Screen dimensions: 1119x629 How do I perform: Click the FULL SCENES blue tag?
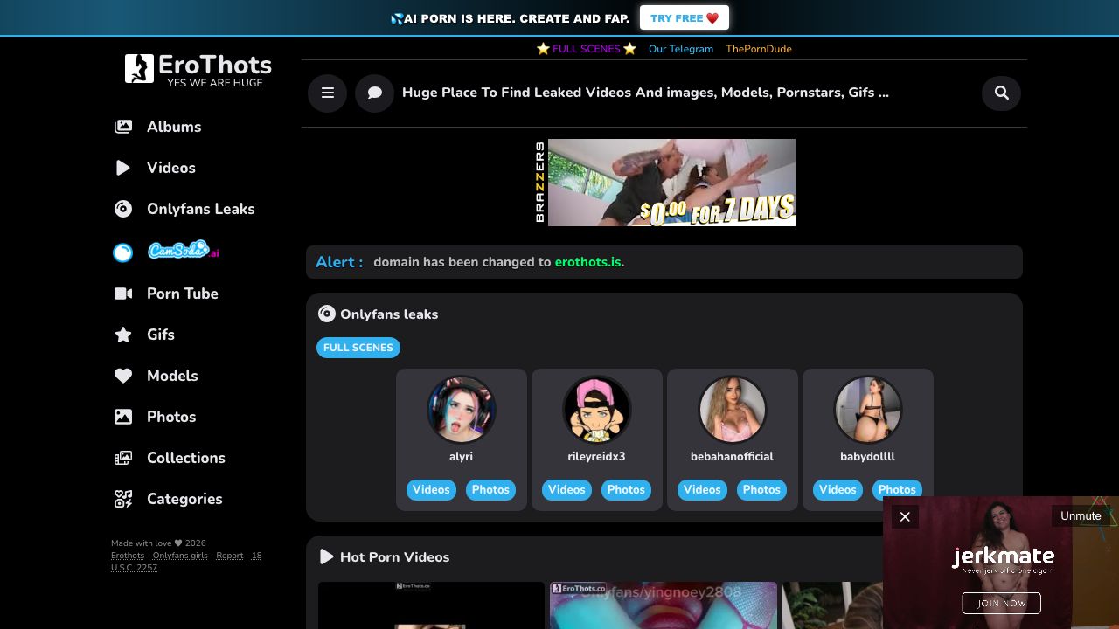(x=358, y=348)
